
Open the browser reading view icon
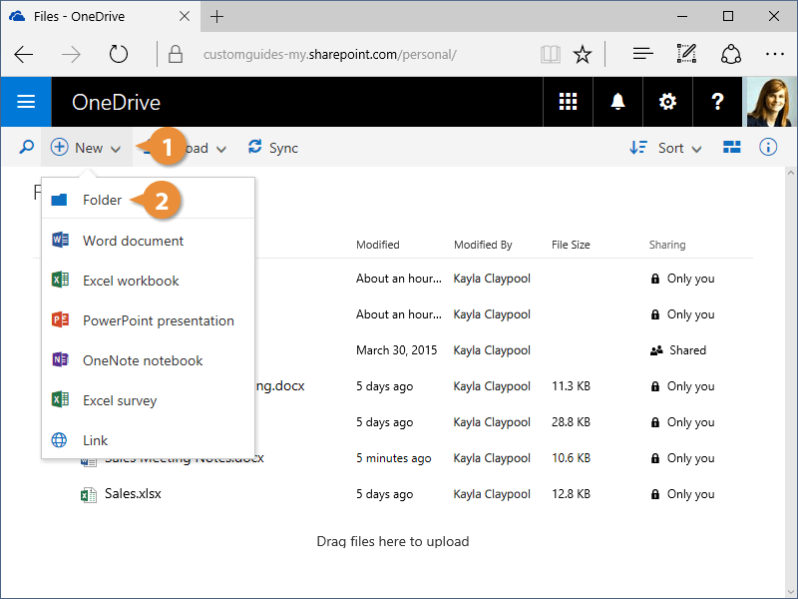click(x=551, y=54)
